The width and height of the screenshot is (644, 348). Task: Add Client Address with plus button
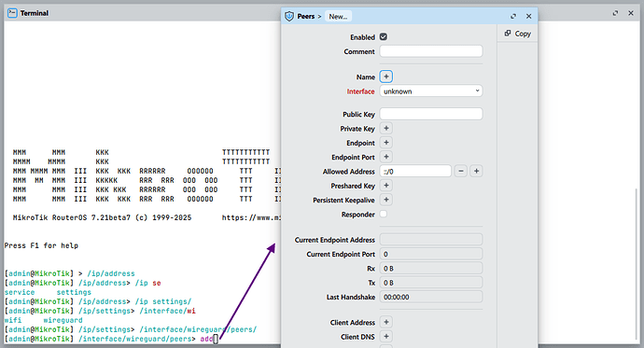(386, 322)
